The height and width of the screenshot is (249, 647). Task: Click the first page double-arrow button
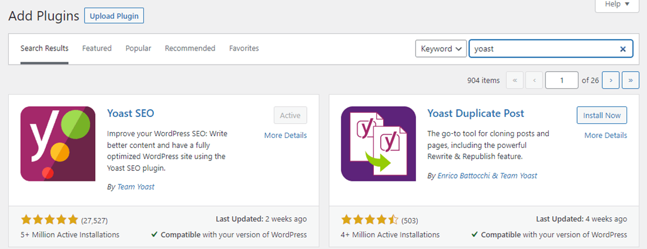point(515,80)
